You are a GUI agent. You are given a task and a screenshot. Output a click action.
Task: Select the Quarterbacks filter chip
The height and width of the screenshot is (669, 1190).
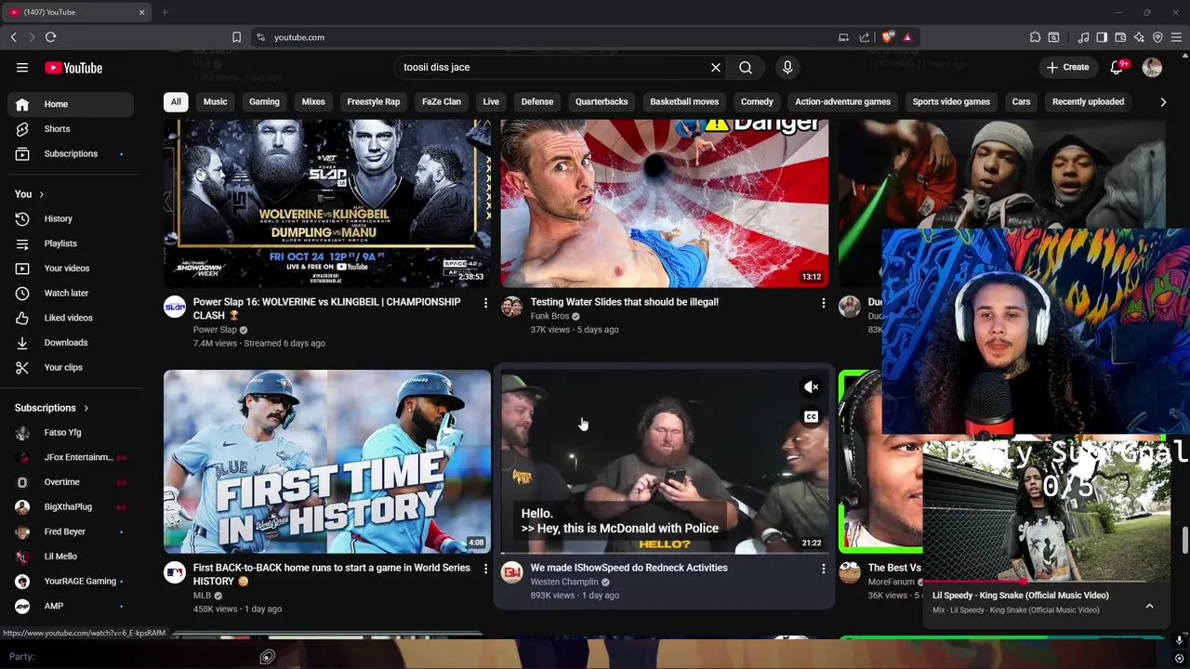(x=602, y=101)
